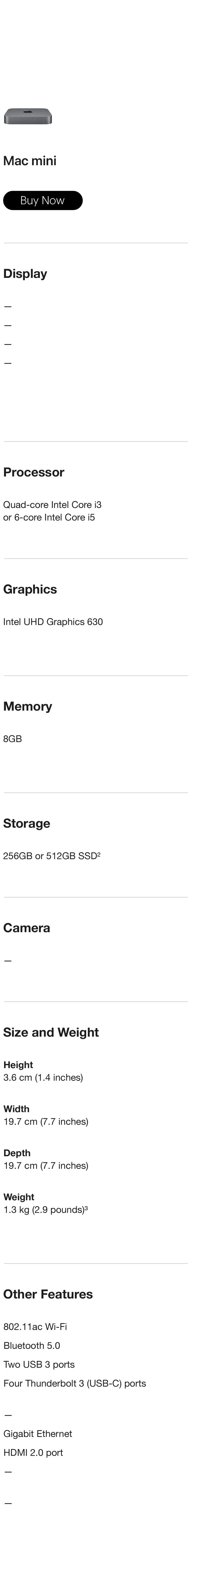Image resolution: width=207 pixels, height=1588 pixels.
Task: Click the Mac mini product image
Action: pyautogui.click(x=28, y=116)
